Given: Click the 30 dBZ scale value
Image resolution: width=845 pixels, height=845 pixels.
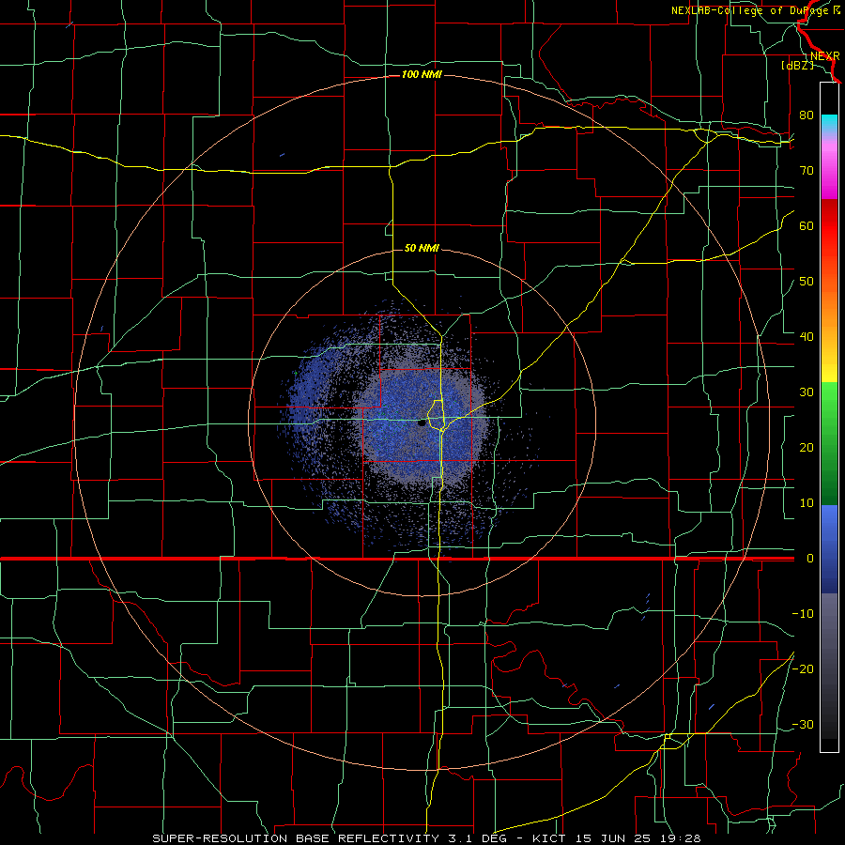Looking at the screenshot, I should point(807,392).
